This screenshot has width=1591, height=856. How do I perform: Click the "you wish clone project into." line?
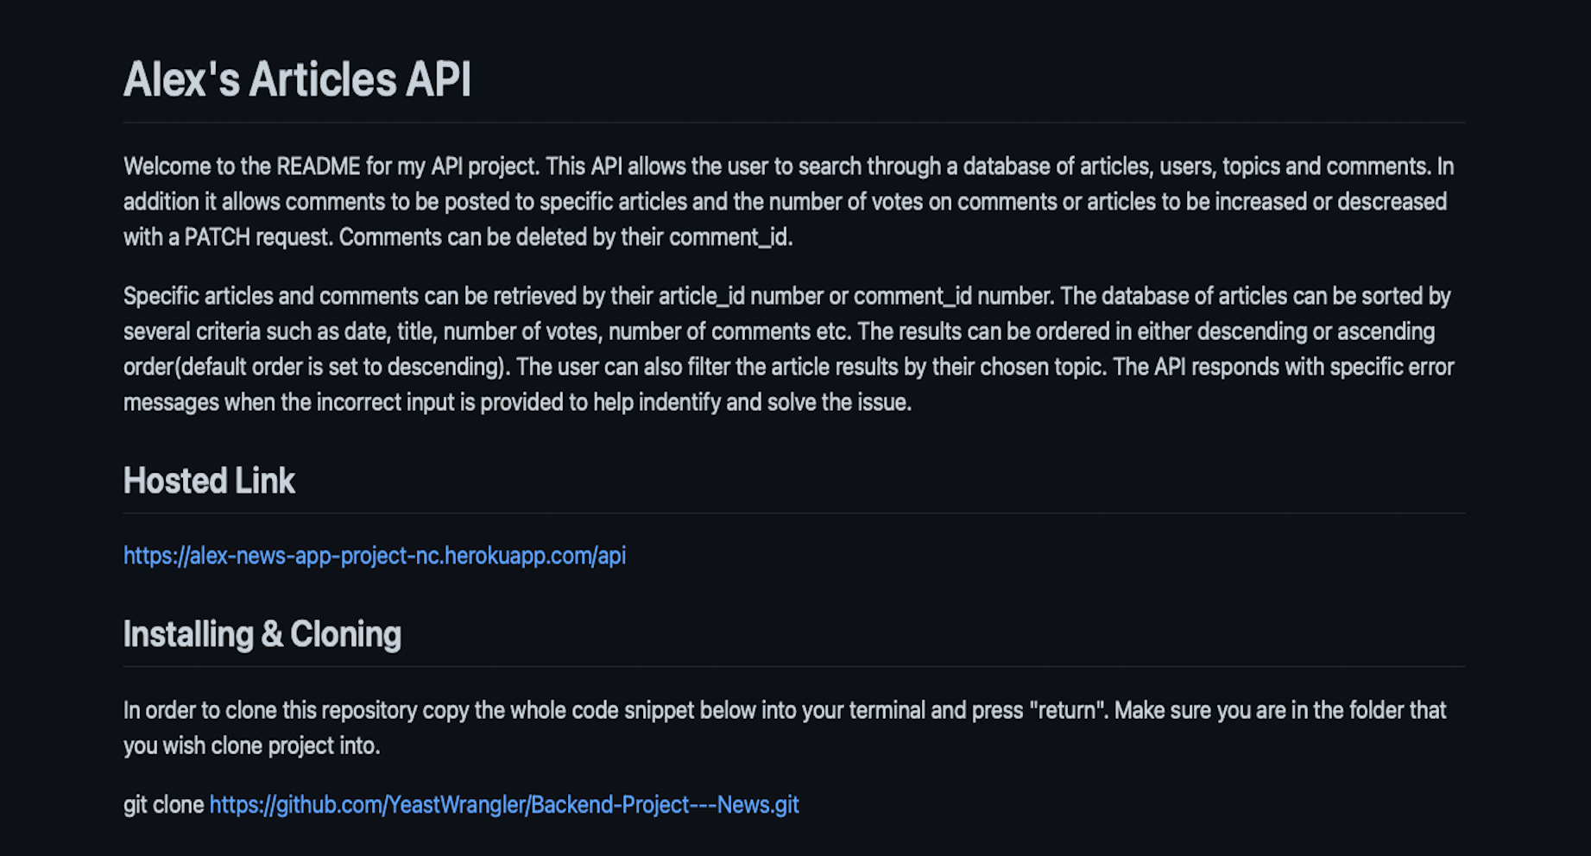[251, 746]
